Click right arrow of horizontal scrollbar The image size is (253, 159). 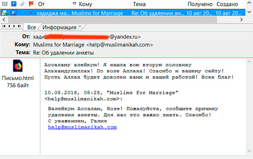pos(241,20)
